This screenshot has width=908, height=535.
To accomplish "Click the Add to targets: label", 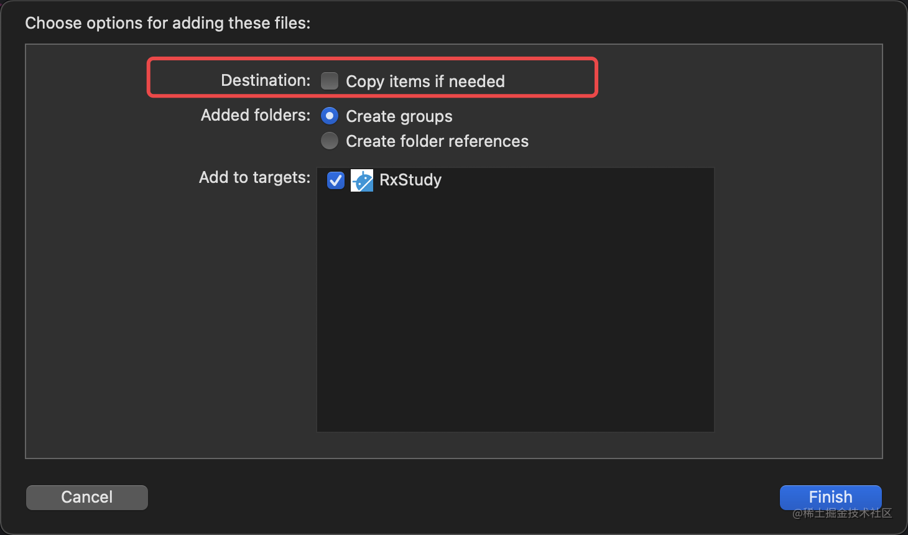I will tap(254, 177).
